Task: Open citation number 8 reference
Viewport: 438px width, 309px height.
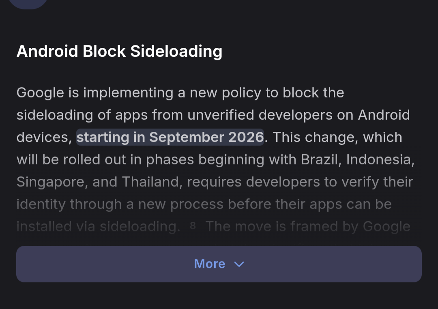Action: click(193, 225)
